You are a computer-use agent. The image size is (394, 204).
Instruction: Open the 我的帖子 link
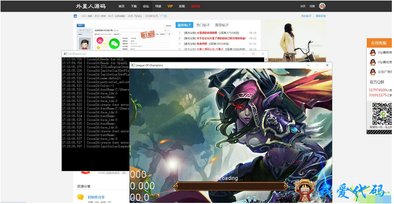[x=307, y=16]
